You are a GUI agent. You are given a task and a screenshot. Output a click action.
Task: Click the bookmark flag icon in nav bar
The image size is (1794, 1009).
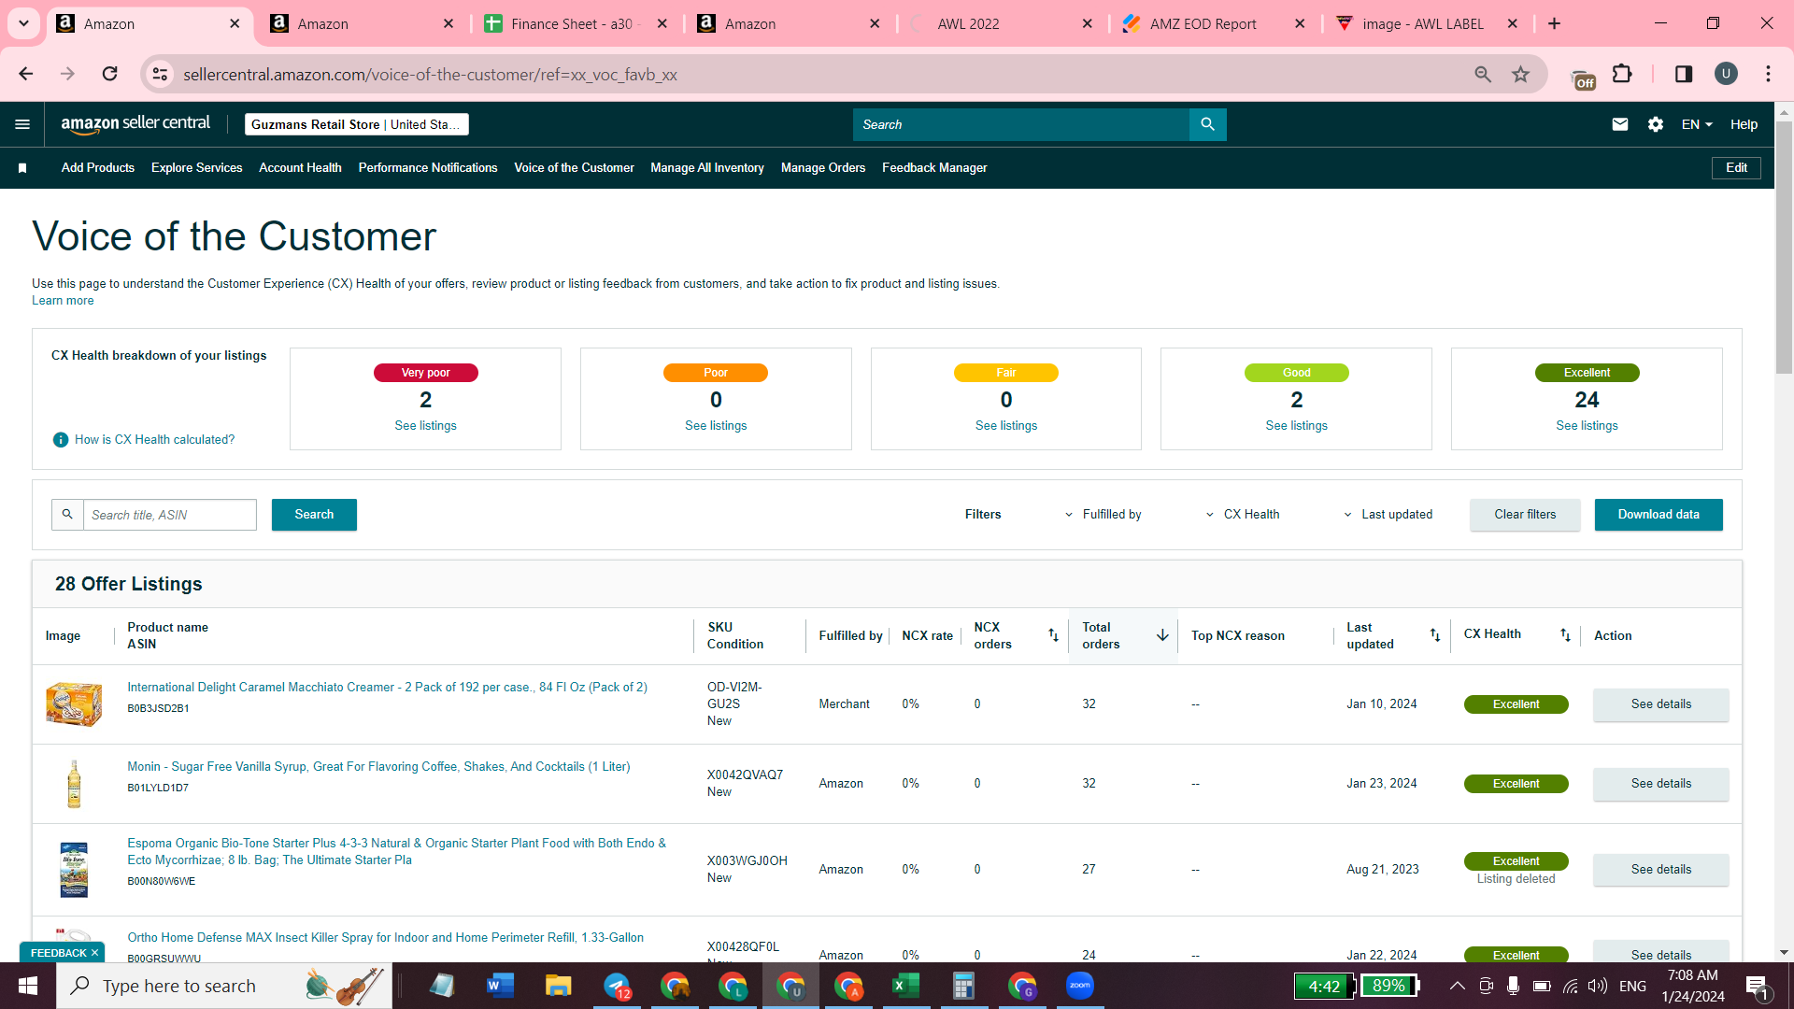click(22, 168)
